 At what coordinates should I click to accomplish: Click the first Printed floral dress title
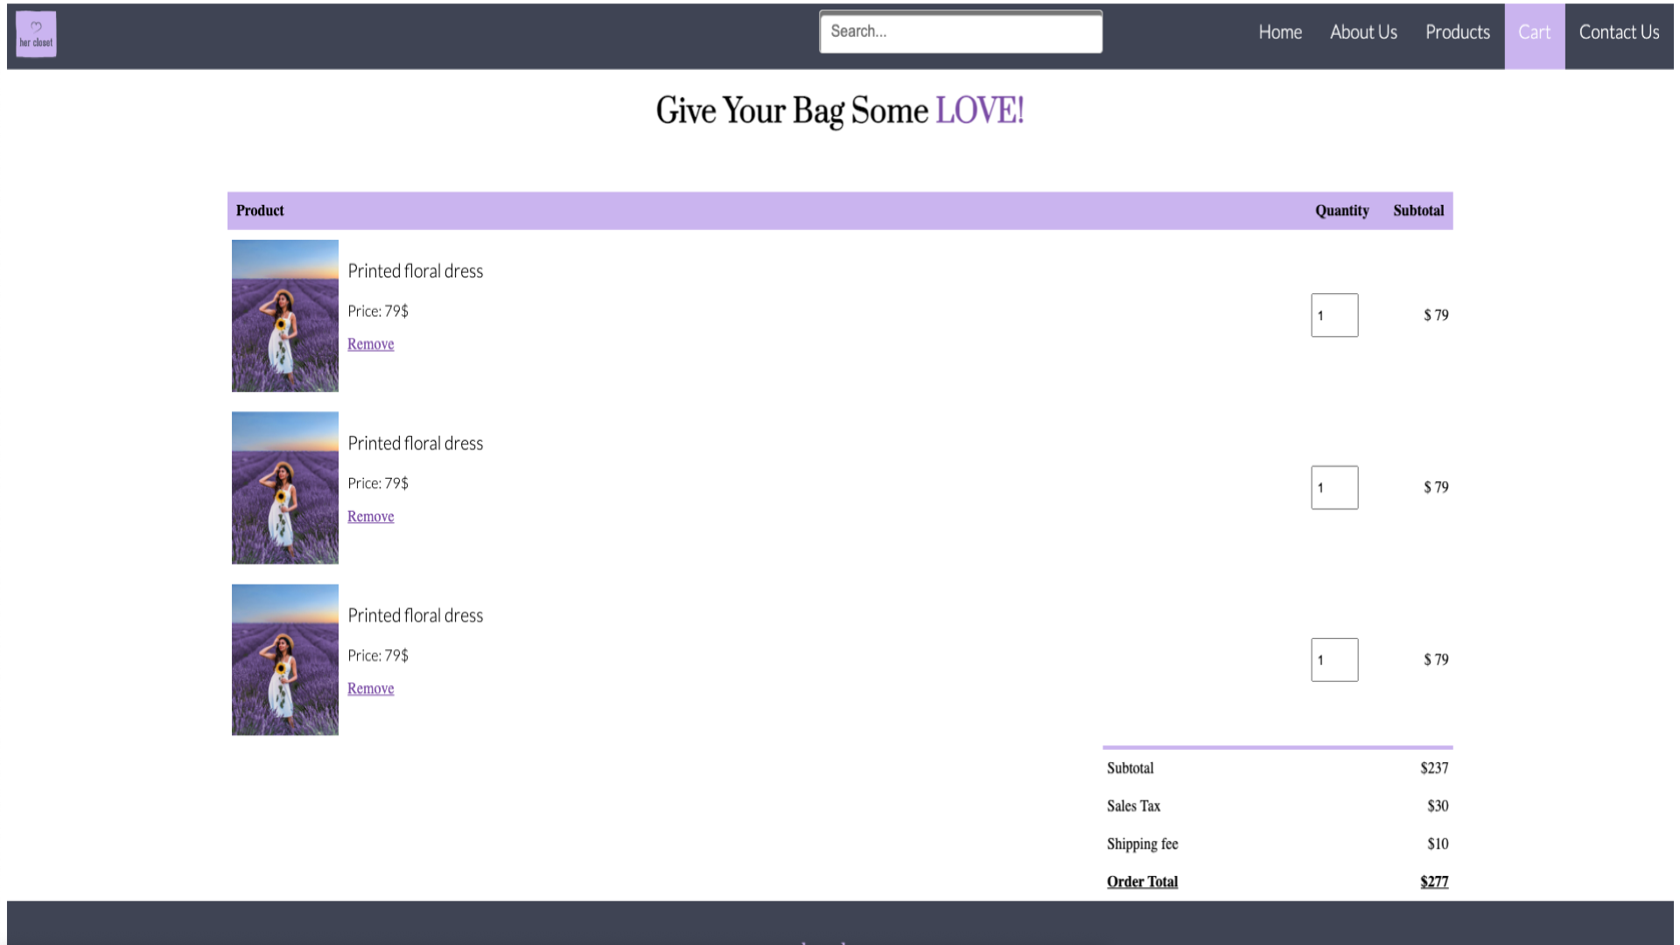[x=415, y=271]
